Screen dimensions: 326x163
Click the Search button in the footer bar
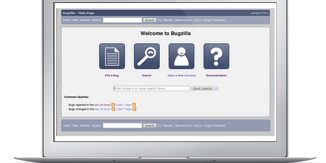coord(150,126)
